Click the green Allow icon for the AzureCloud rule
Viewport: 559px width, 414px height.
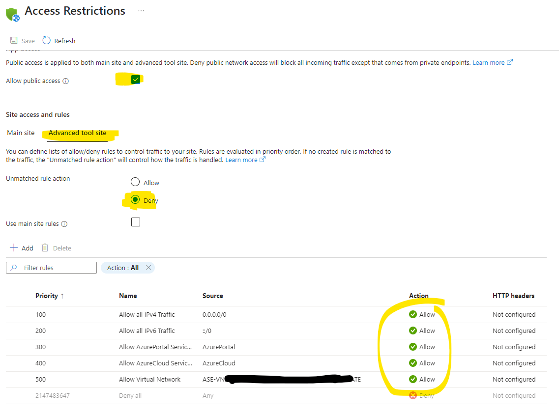[x=413, y=363]
